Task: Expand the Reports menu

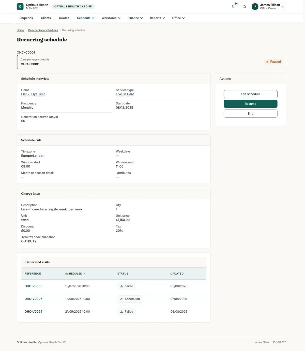Action: pyautogui.click(x=157, y=18)
